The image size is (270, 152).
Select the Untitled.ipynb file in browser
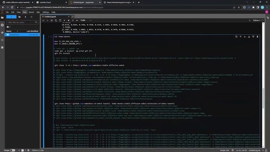coord(22,35)
